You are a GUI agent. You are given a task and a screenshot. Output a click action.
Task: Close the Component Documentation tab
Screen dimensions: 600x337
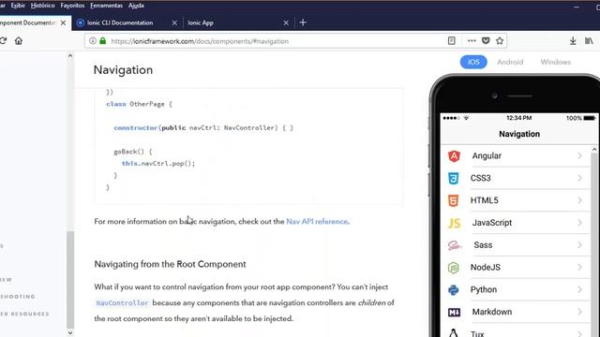[x=63, y=22]
